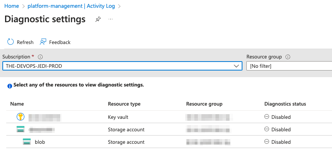Open the Resource group filter dropdown
This screenshot has width=332, height=150.
point(289,66)
